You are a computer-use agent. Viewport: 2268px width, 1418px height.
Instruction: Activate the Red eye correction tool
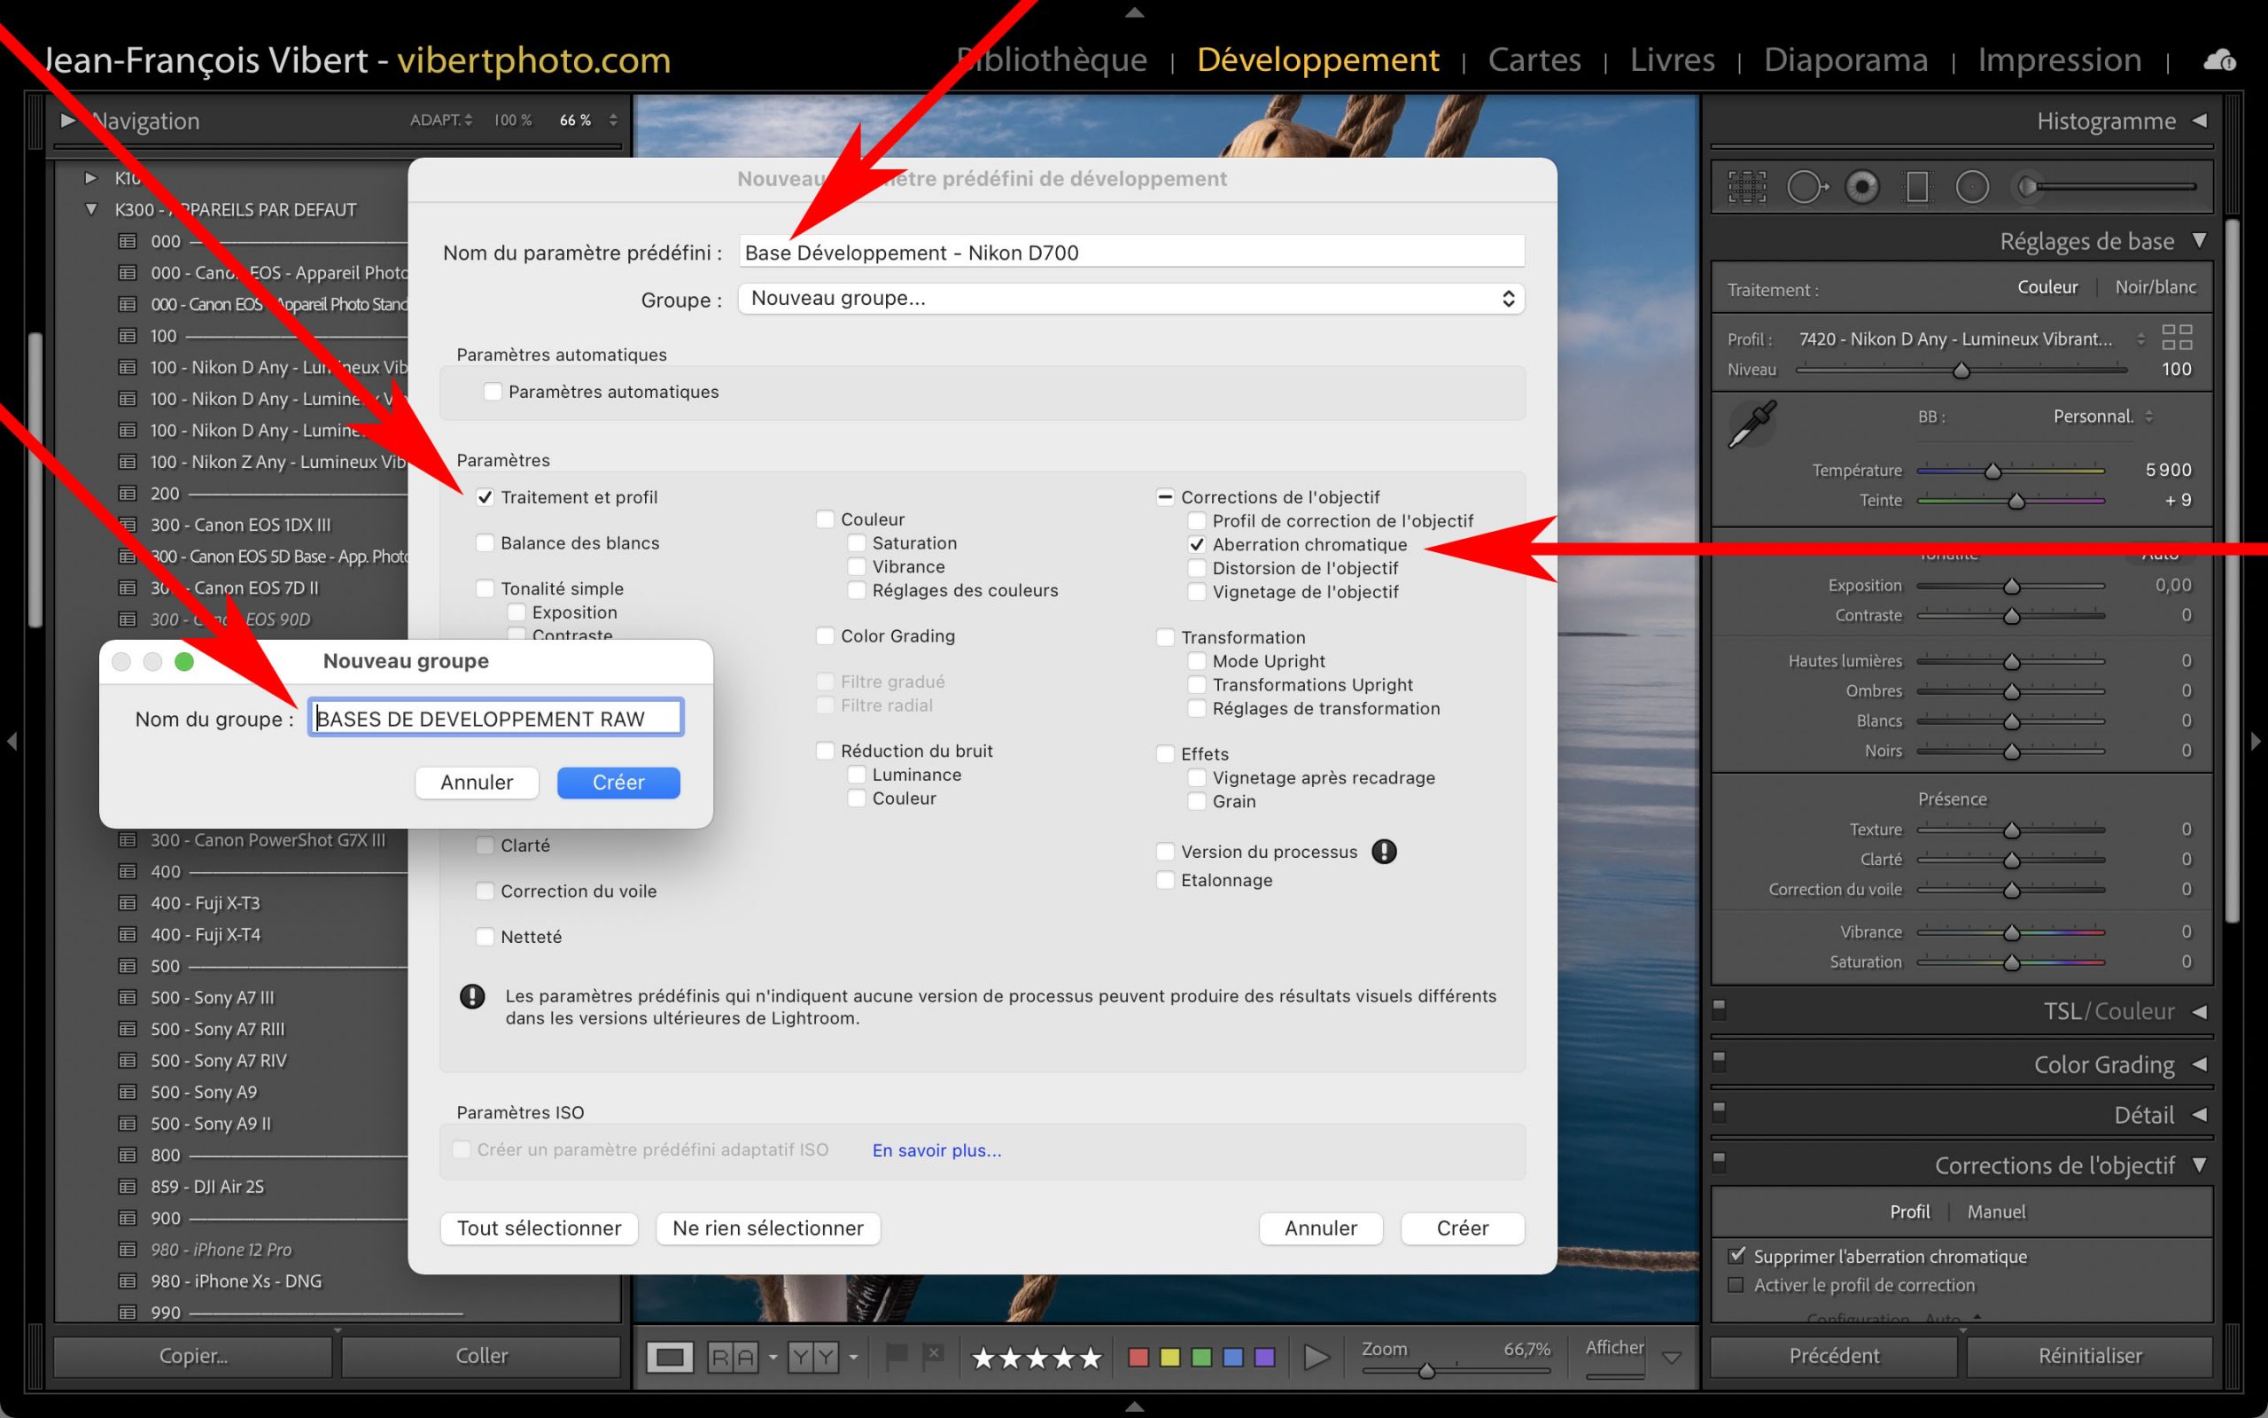[1862, 188]
